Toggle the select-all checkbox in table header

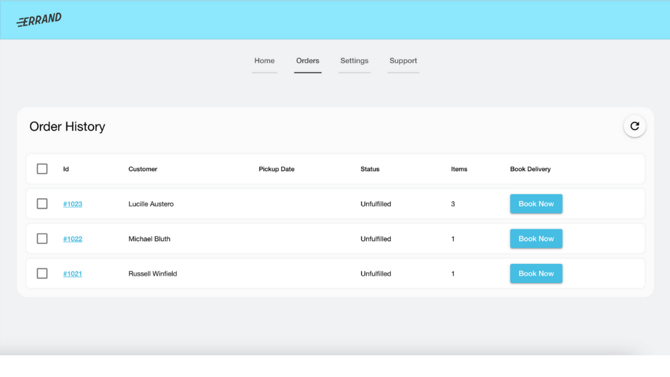point(42,169)
